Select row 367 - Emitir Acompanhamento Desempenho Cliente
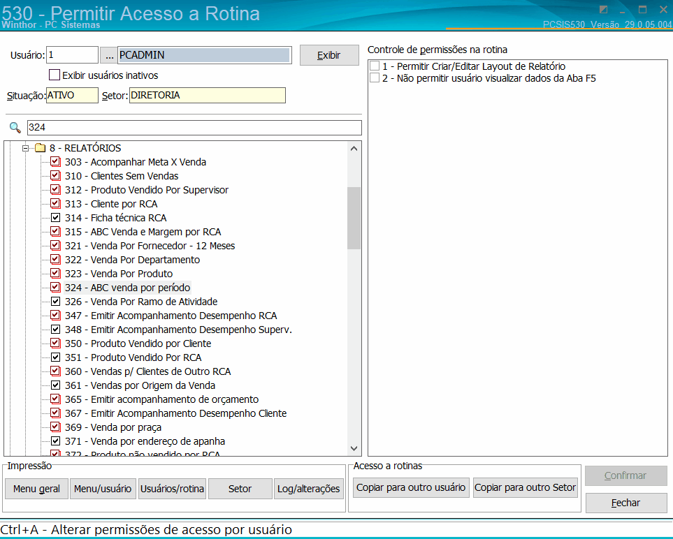Screen dimensions: 673x539 pyautogui.click(x=176, y=413)
